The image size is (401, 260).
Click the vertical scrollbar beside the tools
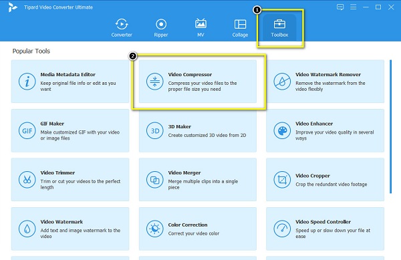(390, 126)
